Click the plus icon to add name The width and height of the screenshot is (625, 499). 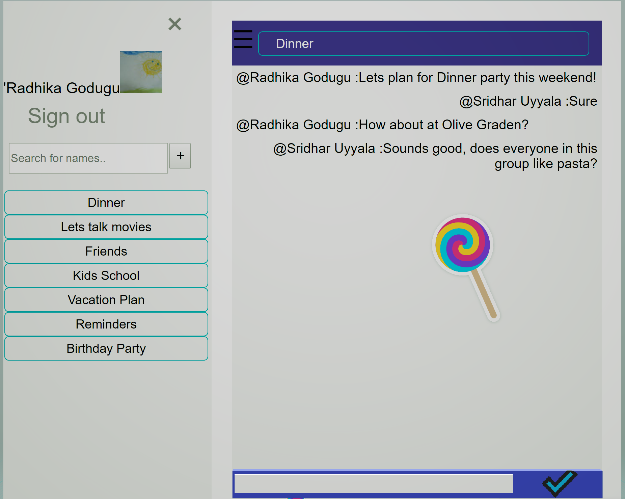[180, 156]
